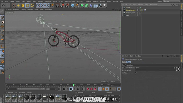Toggle Spline enable green checkmark
This screenshot has height=103, width=183.
coord(140,8)
